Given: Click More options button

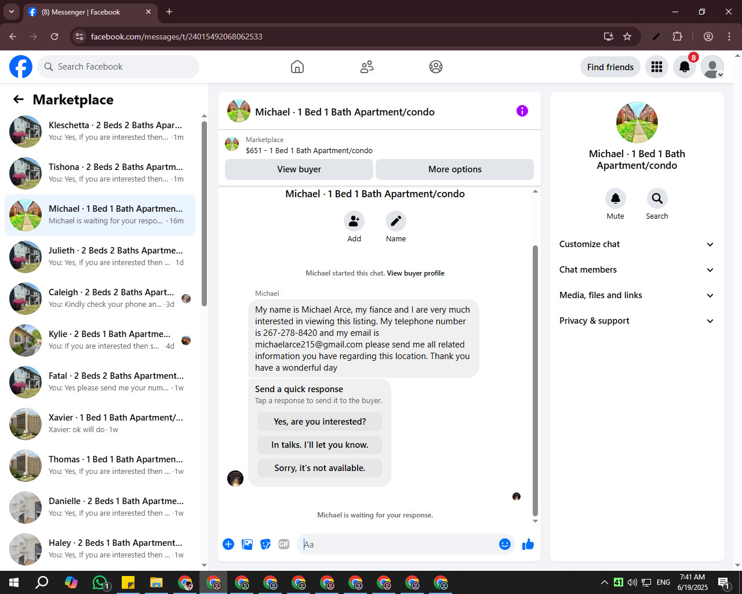Looking at the screenshot, I should [x=455, y=169].
